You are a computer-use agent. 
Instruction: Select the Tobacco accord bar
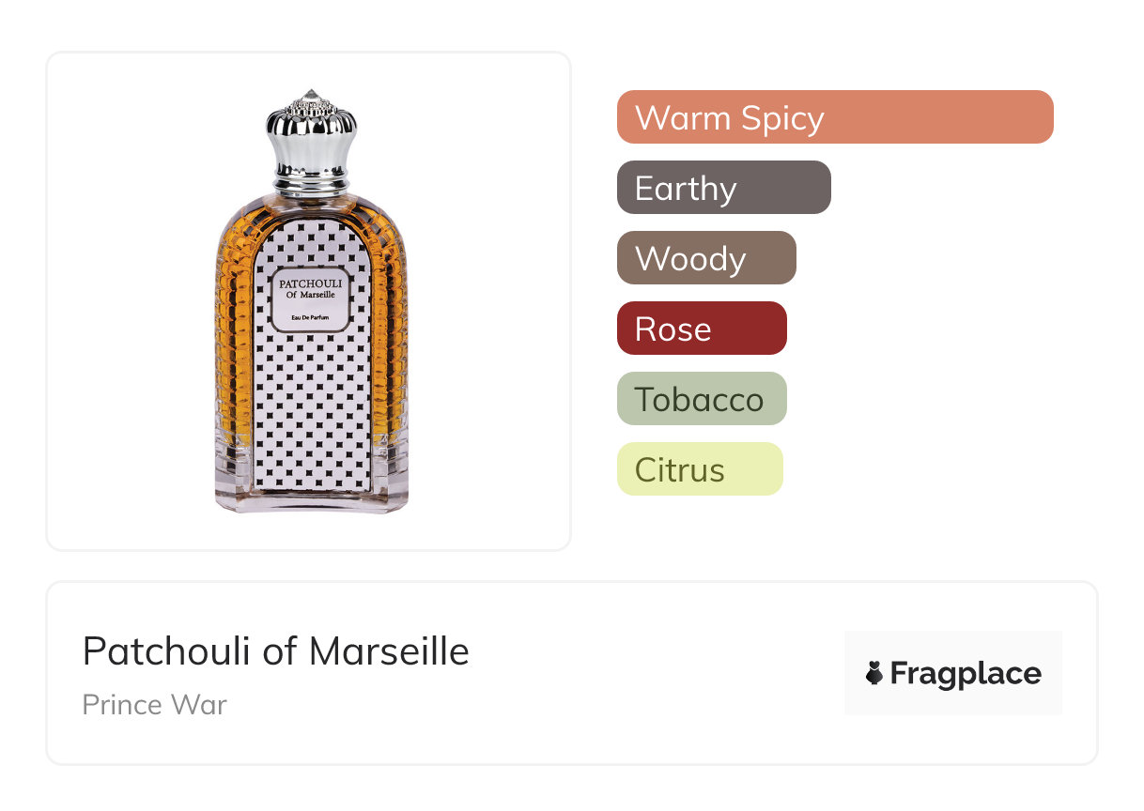pos(701,399)
